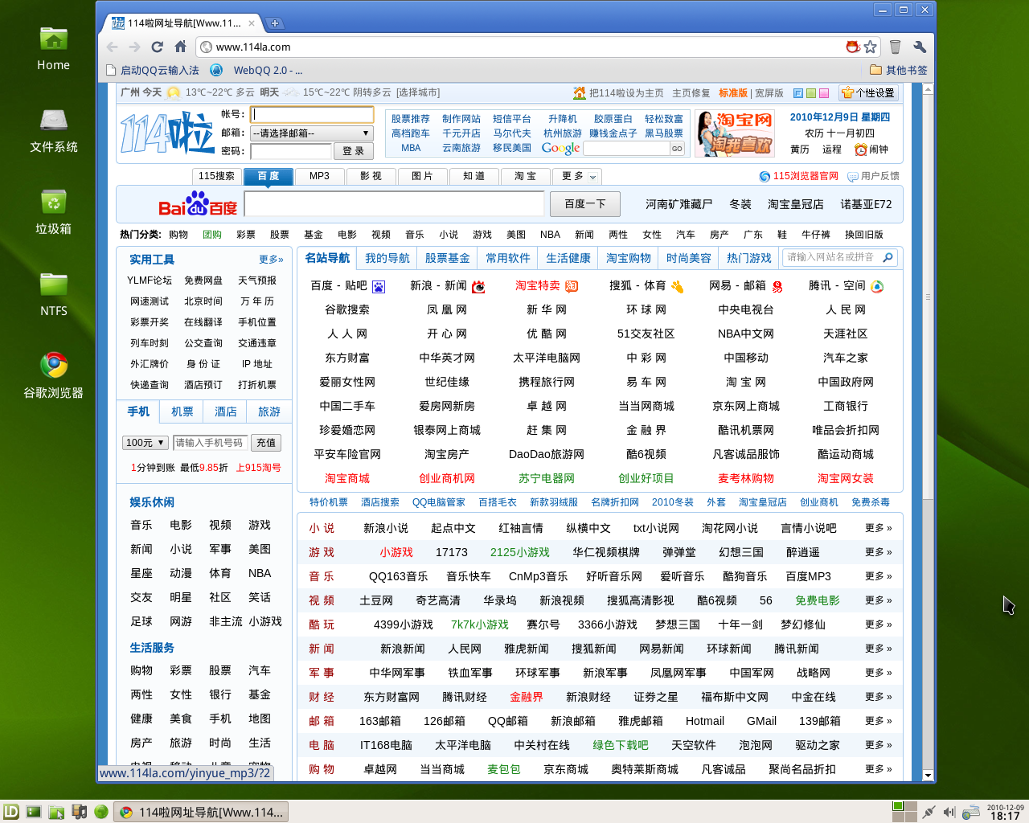1029x823 pixels.
Task: Expand 更多 in the 实用工具 panel
Action: tap(271, 260)
